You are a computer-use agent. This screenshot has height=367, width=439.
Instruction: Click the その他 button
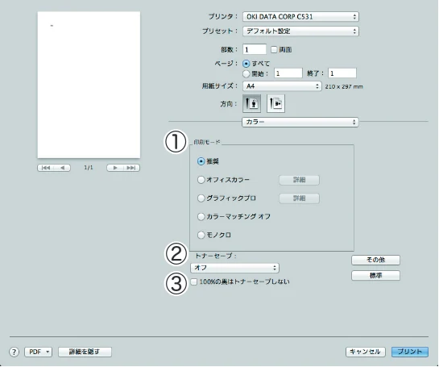click(375, 260)
